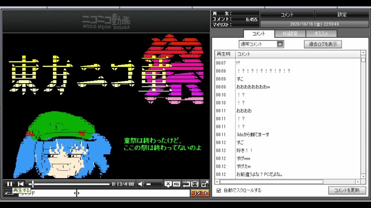Click the return-to-start button
This screenshot has height=208, width=371.
pyautogui.click(x=21, y=184)
